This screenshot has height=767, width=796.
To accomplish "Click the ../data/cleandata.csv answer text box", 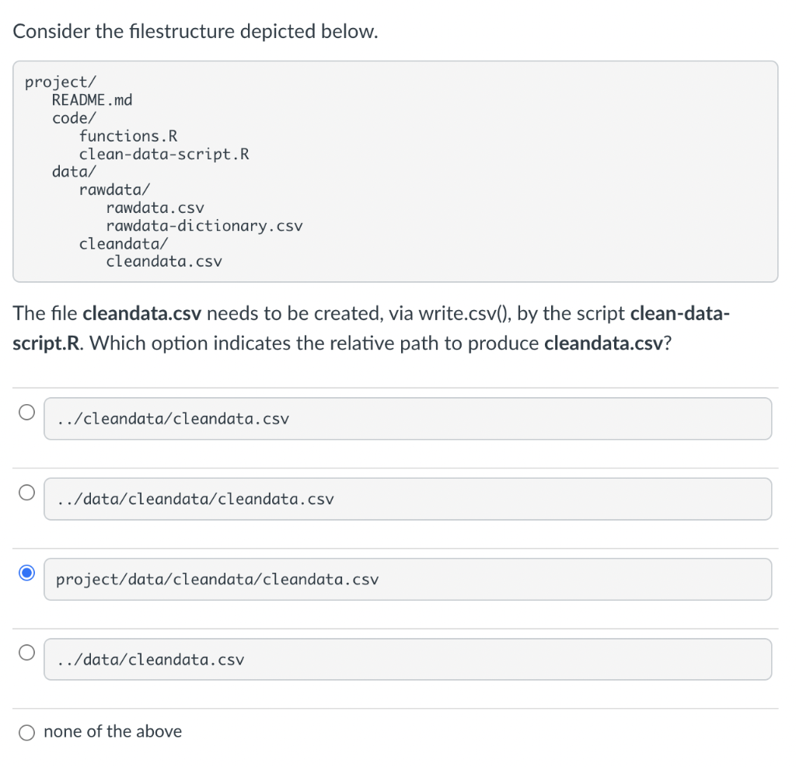I will point(407,660).
